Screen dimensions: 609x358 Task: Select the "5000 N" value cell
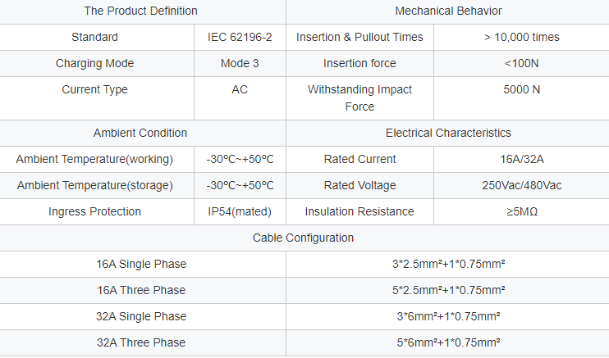(521, 89)
